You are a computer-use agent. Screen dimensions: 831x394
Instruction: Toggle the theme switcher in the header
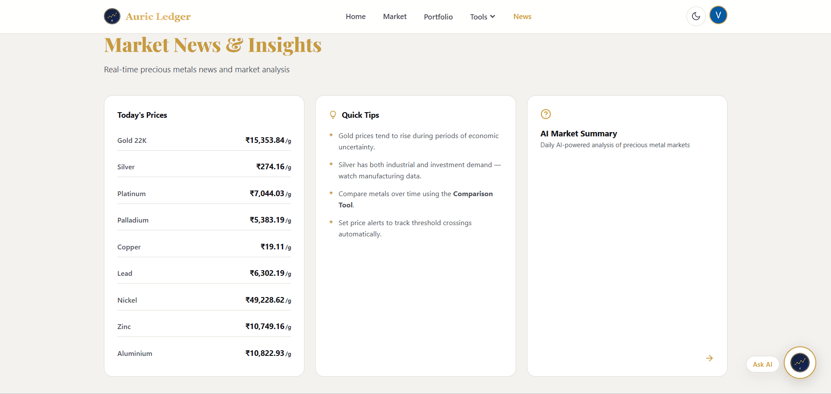click(696, 16)
